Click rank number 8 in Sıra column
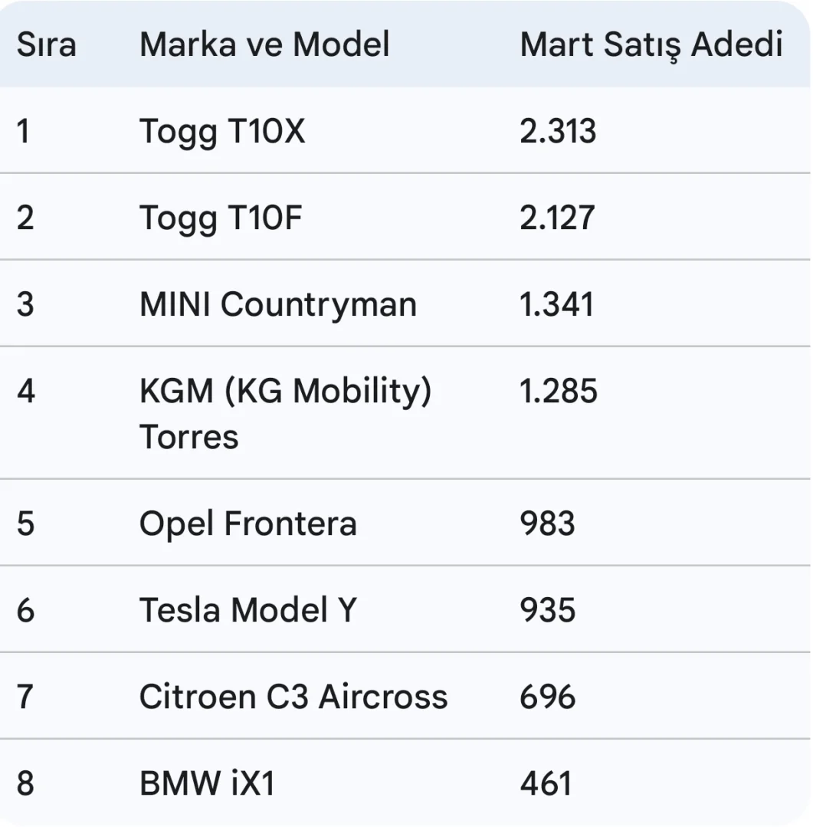Viewport: 813px width, 827px height. 25,783
